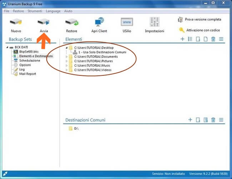The width and height of the screenshot is (232, 179).
Task: Open the Opzioni node
Action: click(x=25, y=65)
